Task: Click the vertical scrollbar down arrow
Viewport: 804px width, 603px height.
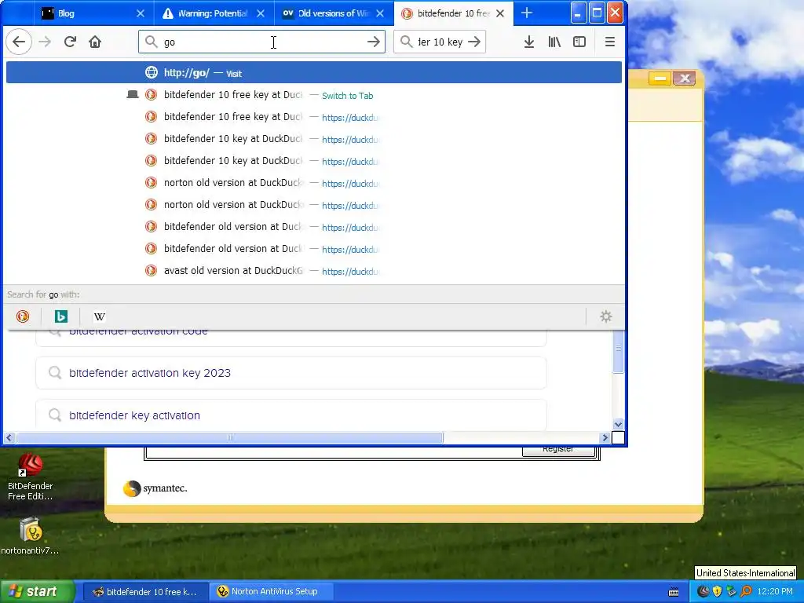Action: pyautogui.click(x=619, y=424)
